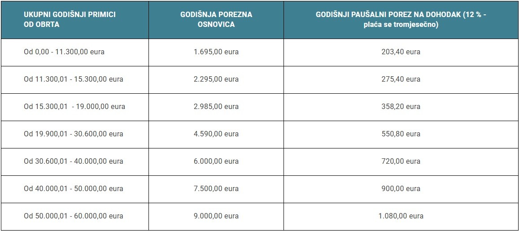The width and height of the screenshot is (519, 231).
Task: Click the 9.000,00 eura tax base cell
Action: [x=216, y=216]
